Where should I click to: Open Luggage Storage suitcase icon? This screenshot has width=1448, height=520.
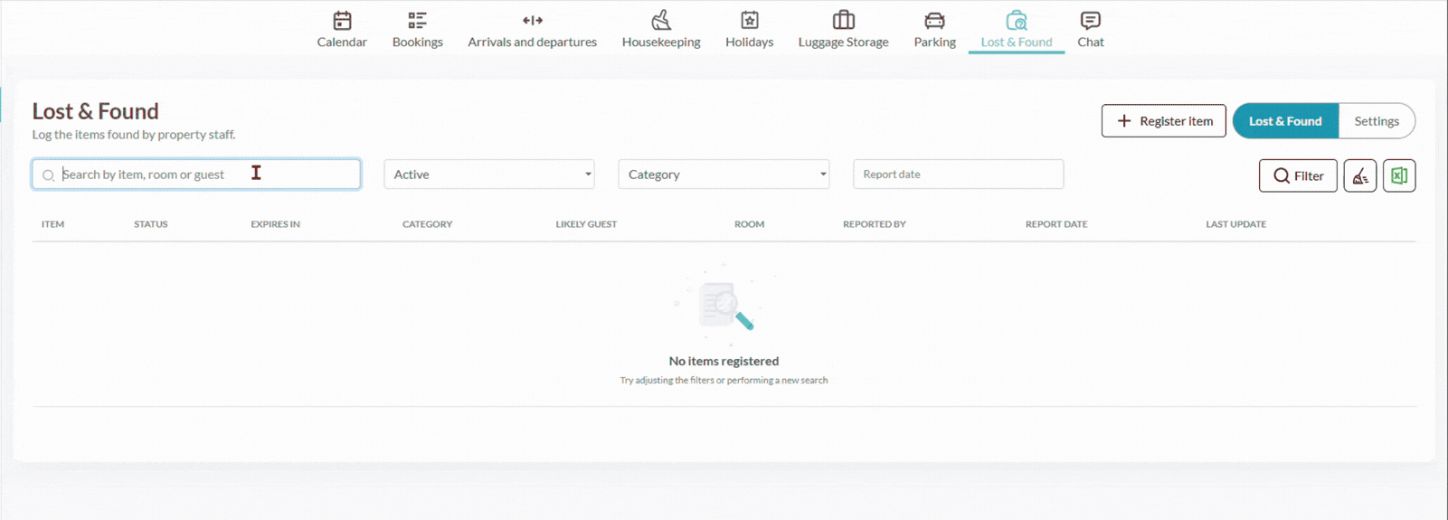[x=843, y=20]
